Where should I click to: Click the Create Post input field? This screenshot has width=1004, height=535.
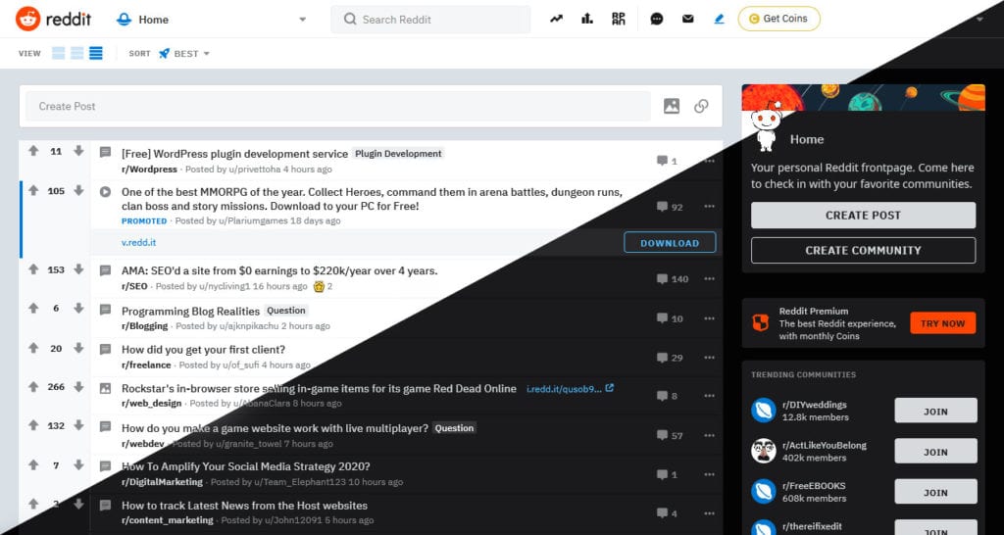pos(338,106)
